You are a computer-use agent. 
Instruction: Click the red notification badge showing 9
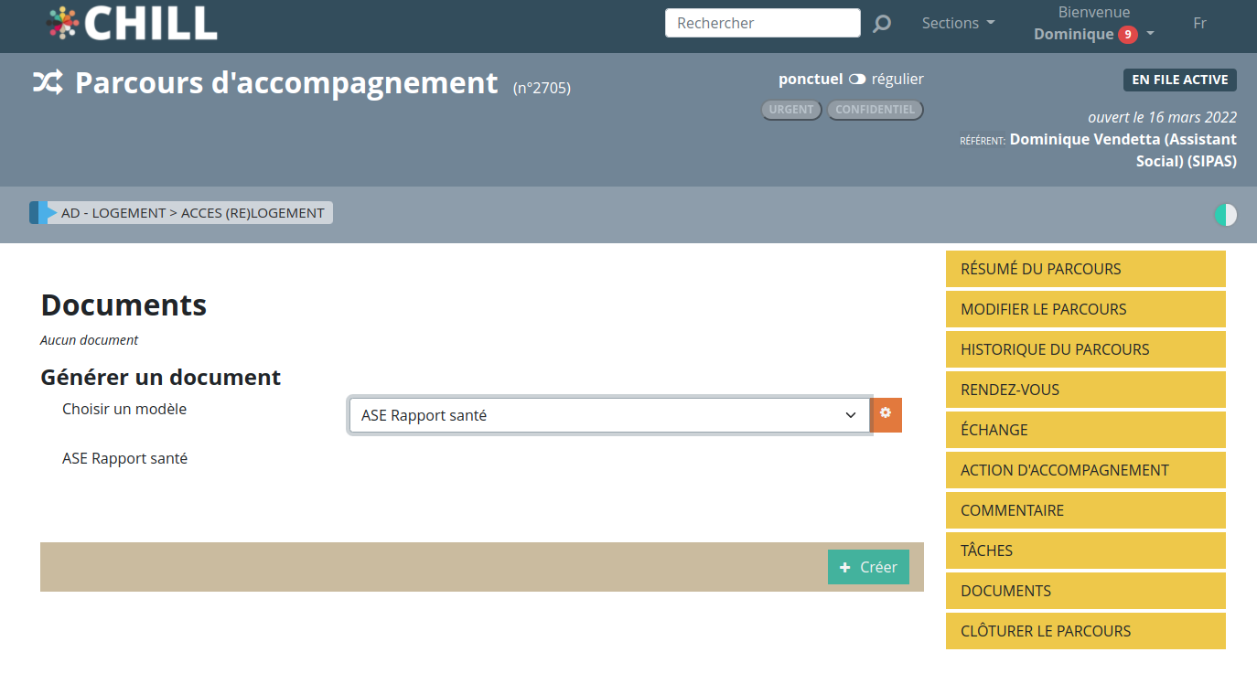1127,35
